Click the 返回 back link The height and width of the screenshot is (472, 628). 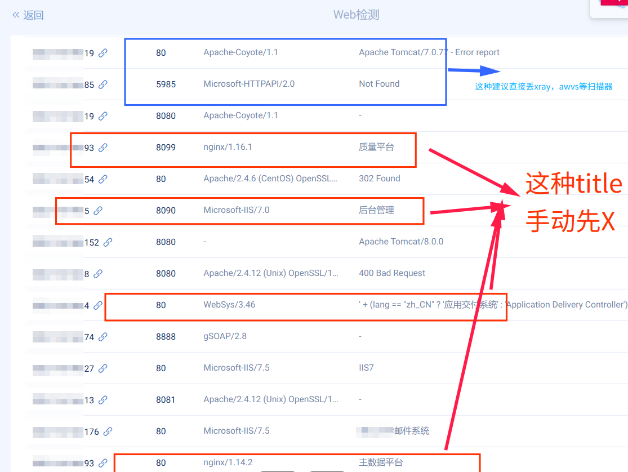pos(28,15)
